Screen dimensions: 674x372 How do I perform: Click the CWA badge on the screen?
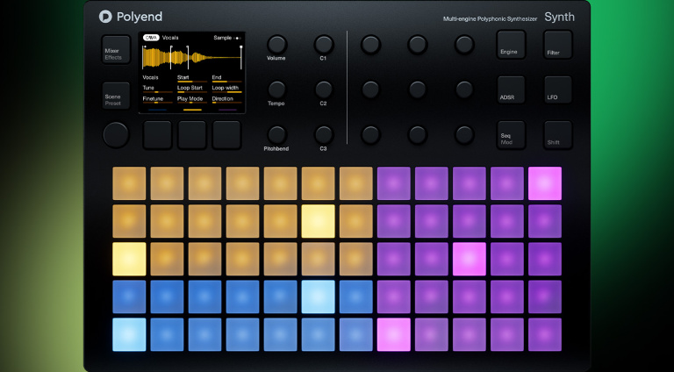click(151, 38)
